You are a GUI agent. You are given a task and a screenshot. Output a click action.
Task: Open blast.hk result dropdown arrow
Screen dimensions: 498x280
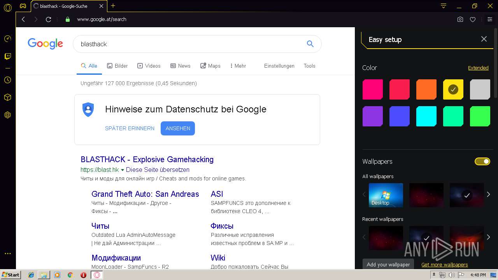[x=122, y=170]
